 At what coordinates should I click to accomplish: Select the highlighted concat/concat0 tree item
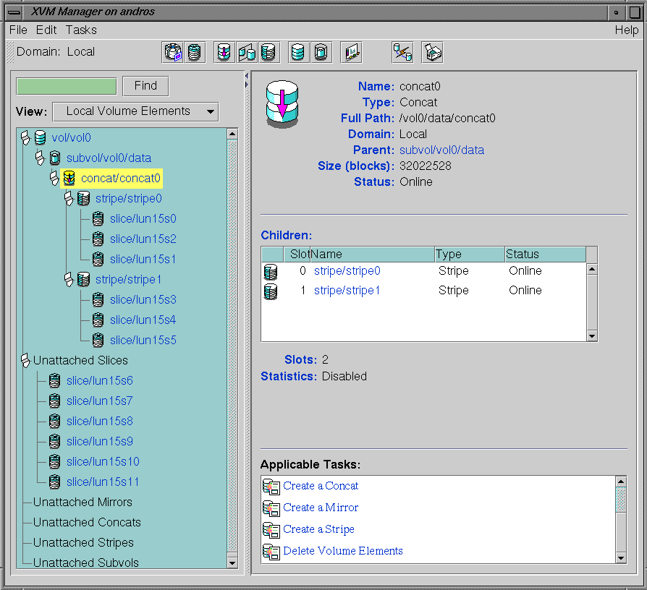111,179
